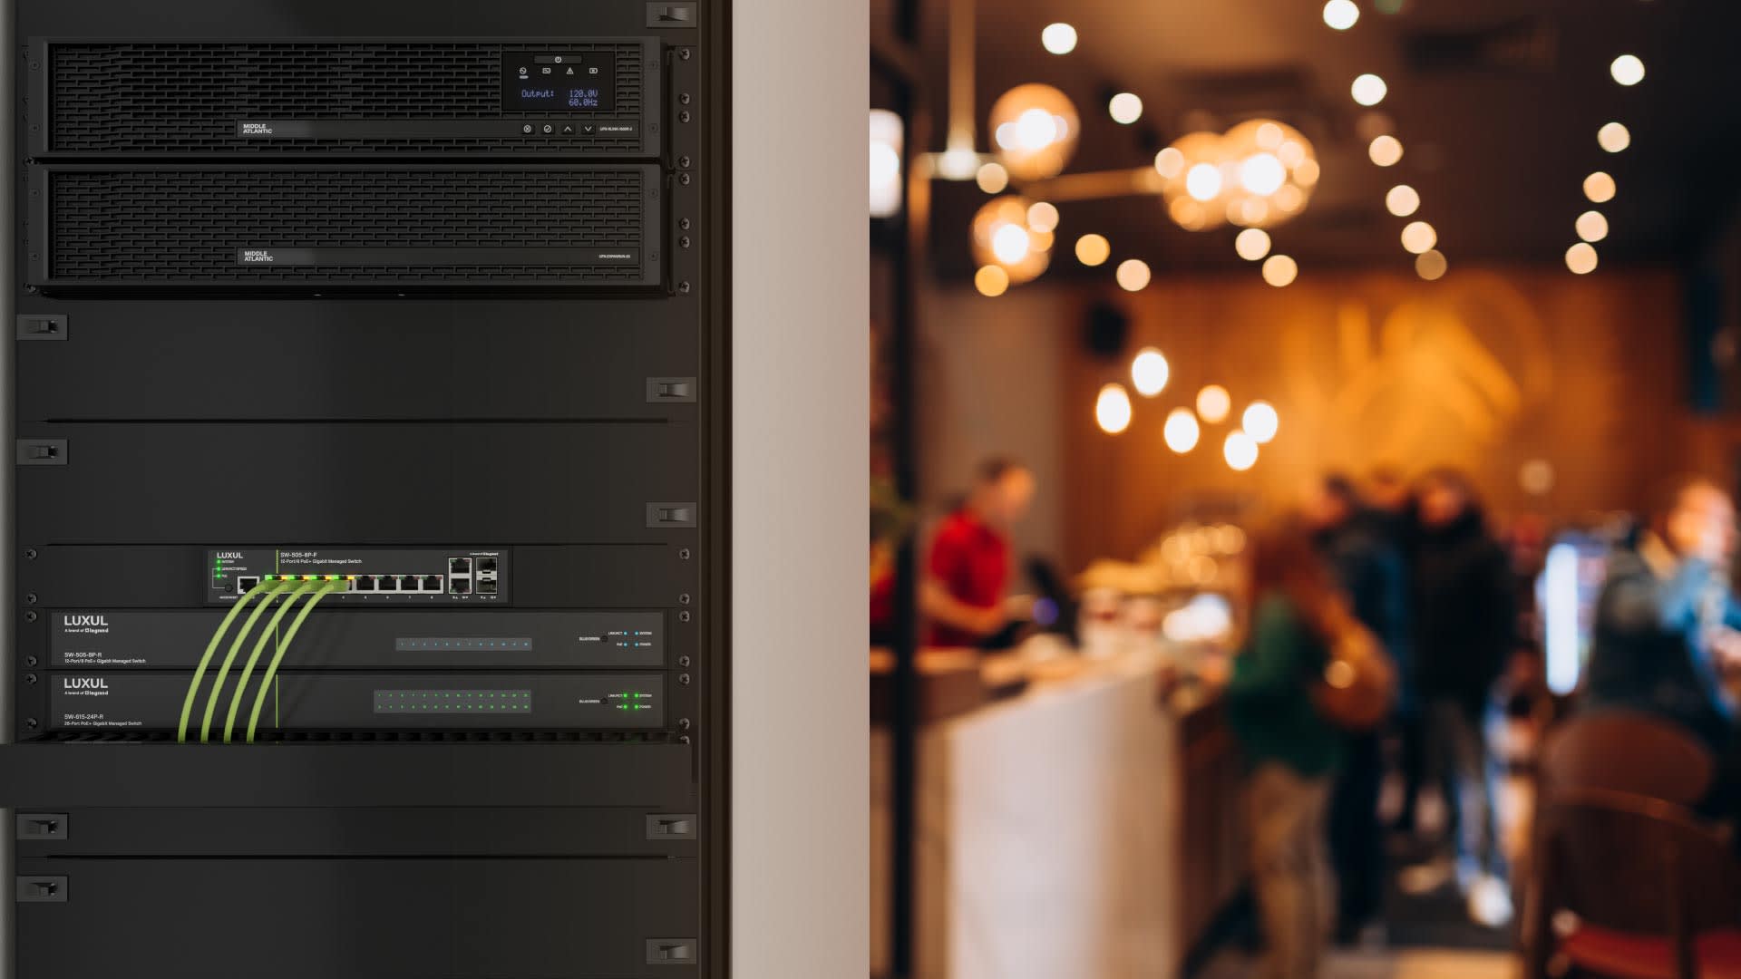Click the LUXUL logo on SW-505-8P-F switch
The image size is (1741, 979).
[x=229, y=556]
